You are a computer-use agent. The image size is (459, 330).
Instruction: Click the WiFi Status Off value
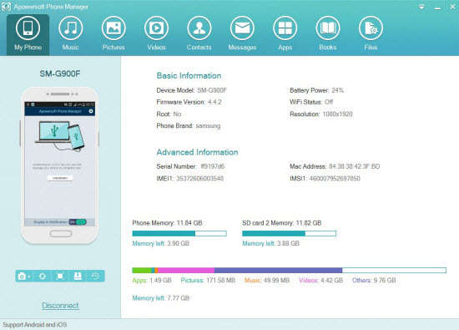tap(329, 102)
